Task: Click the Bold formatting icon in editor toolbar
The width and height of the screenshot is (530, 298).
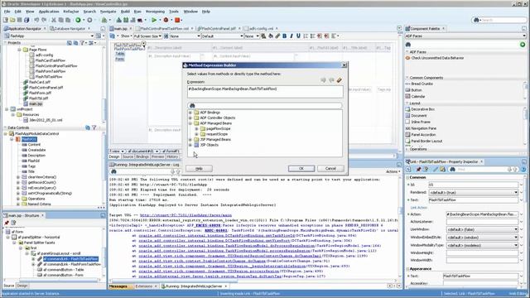Action: 284,36
